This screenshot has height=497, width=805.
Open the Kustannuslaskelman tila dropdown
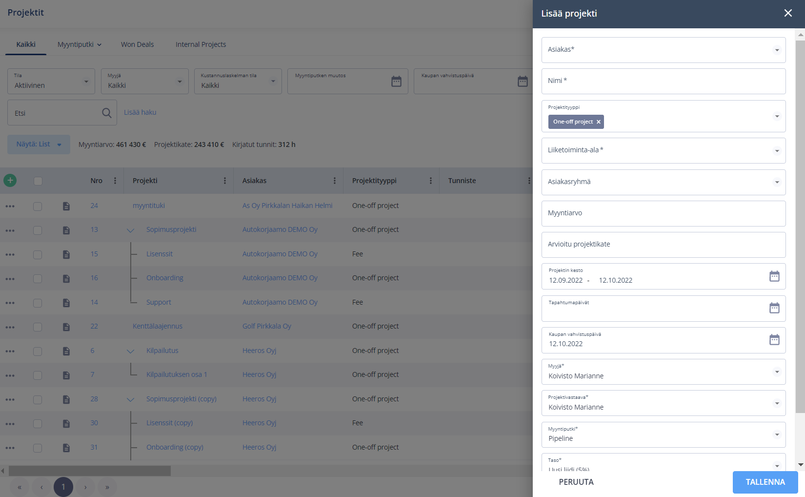pos(238,81)
